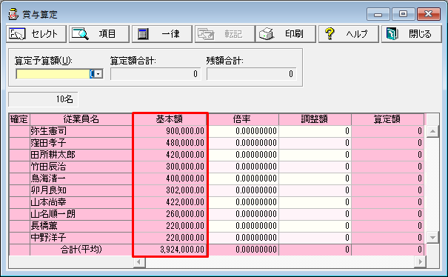Image resolution: width=448 pixels, height=277 pixels.
Task: Click the horizontal scrollbar right arrow
Action: (x=420, y=261)
